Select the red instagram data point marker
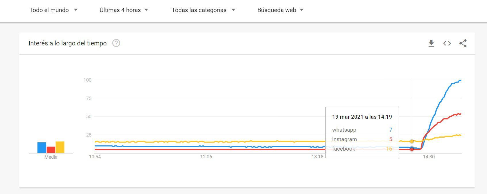487x194 pixels. (412, 149)
